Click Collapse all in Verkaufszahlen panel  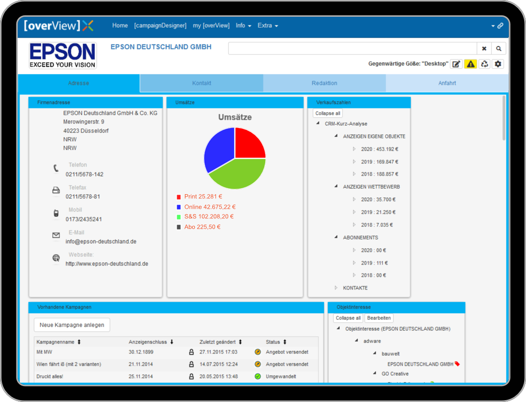click(328, 113)
